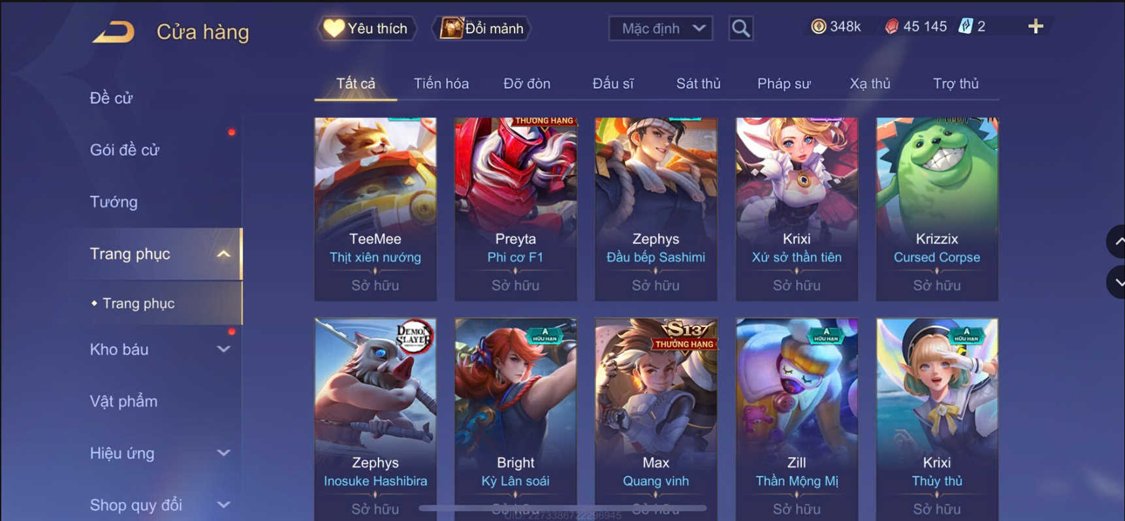The height and width of the screenshot is (521, 1125).
Task: Click the back arrow icon
Action: [x=114, y=31]
